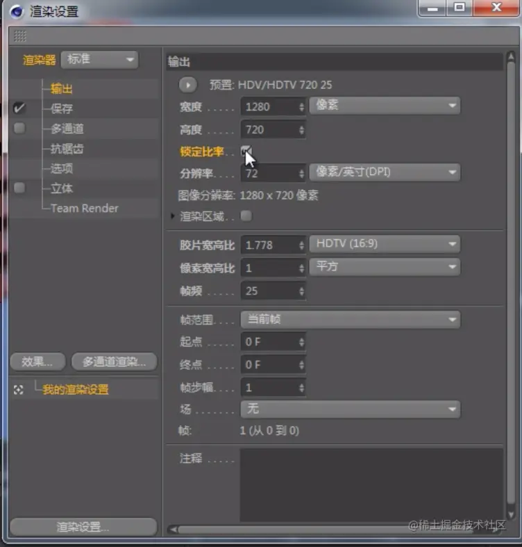This screenshot has height=547, width=522.
Task: Open the 渲染器 标准 dropdown
Action: pos(100,60)
